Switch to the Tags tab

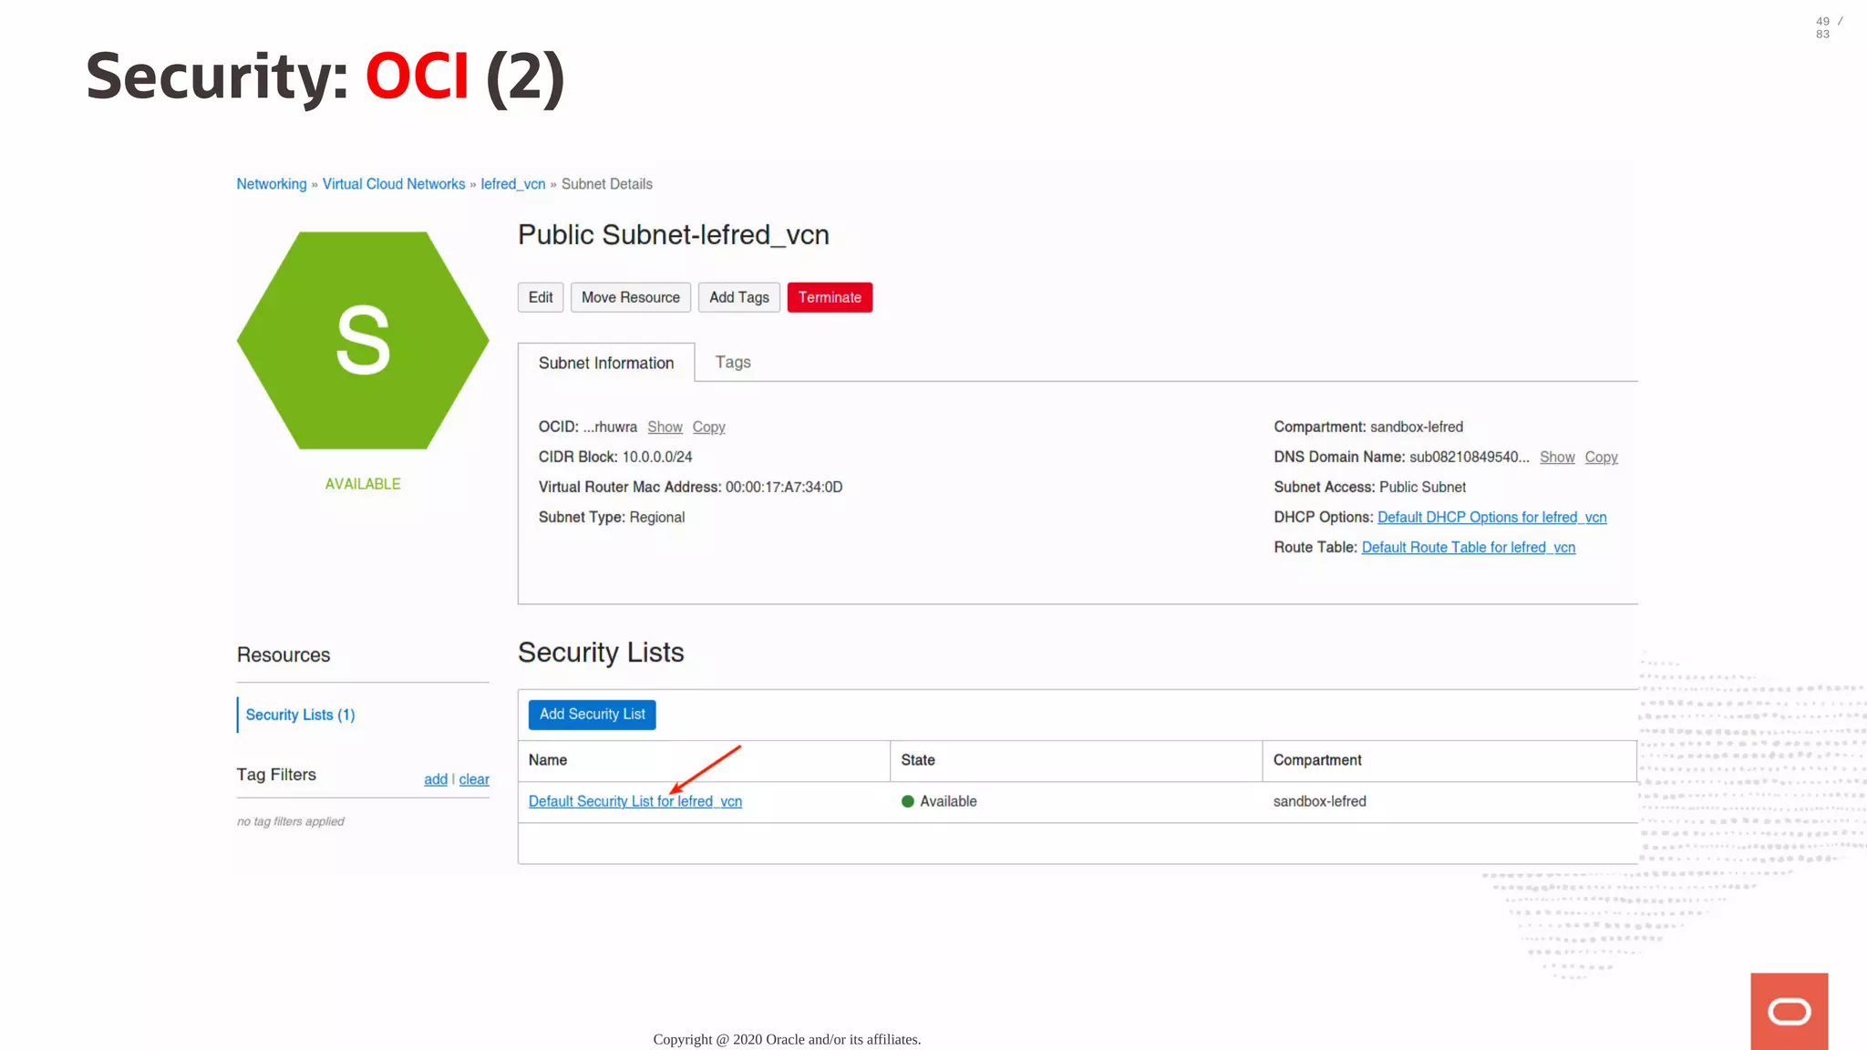click(732, 362)
